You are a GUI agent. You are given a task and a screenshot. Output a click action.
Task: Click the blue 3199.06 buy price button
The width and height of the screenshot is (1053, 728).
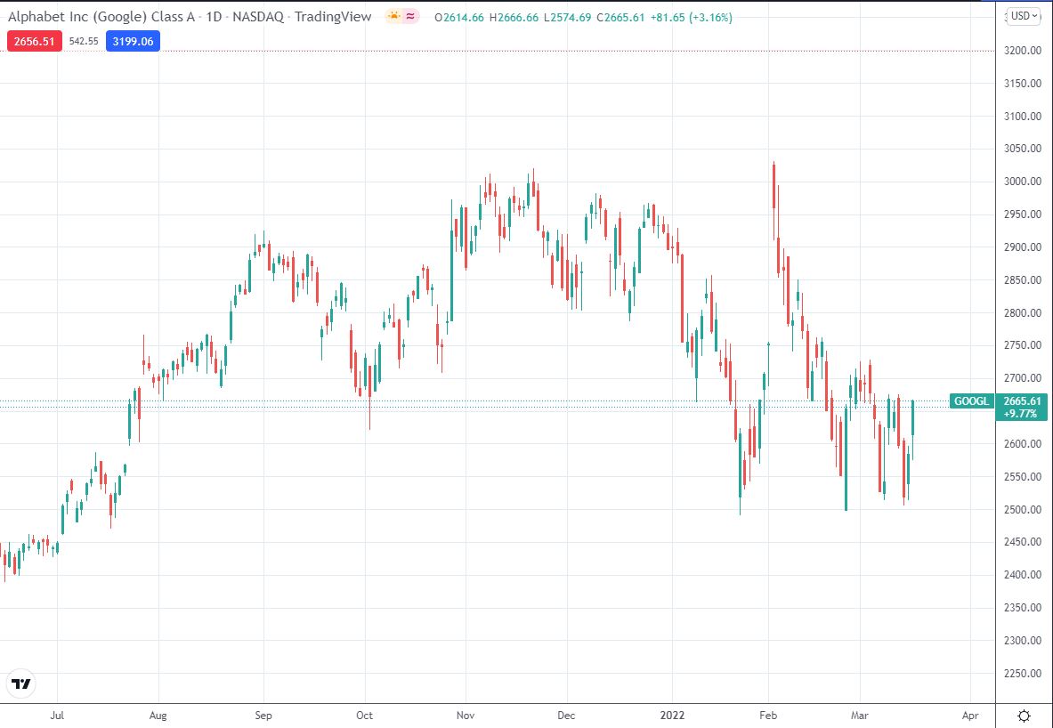pos(133,42)
